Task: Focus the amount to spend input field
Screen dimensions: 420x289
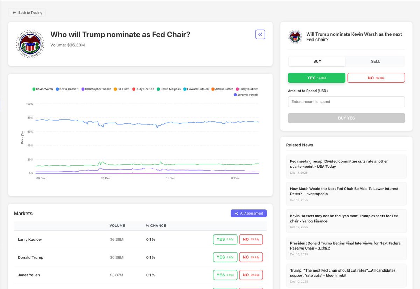Action: pos(346,102)
